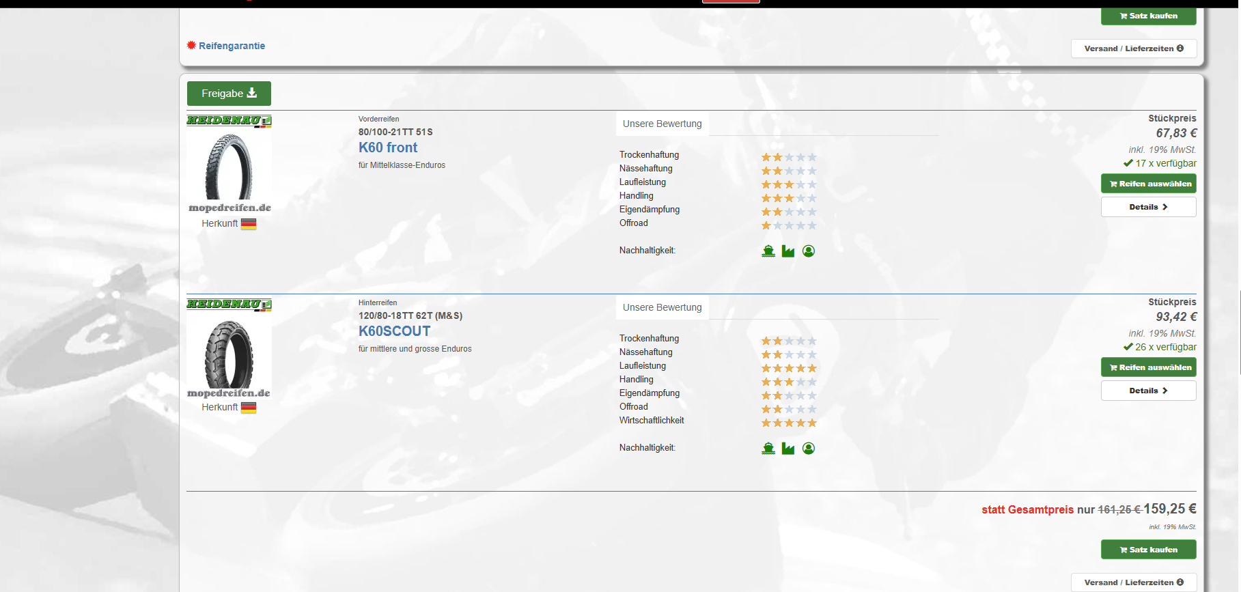Click the ship sustainability icon for K60 front
This screenshot has height=592, width=1241.
coord(768,251)
